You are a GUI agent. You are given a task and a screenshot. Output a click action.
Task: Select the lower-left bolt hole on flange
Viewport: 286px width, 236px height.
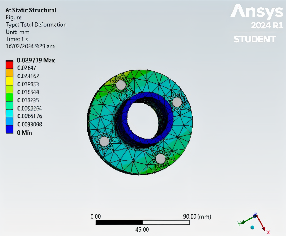click(104, 141)
